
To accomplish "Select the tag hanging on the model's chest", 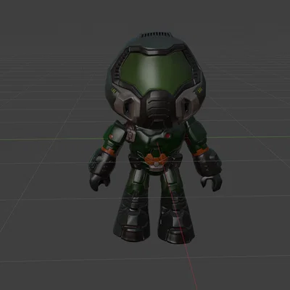I will pos(130,135).
